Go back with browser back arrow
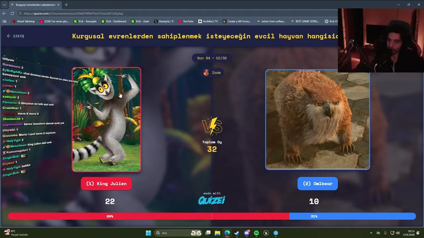Viewport: 424px width, 238px height. [4, 14]
